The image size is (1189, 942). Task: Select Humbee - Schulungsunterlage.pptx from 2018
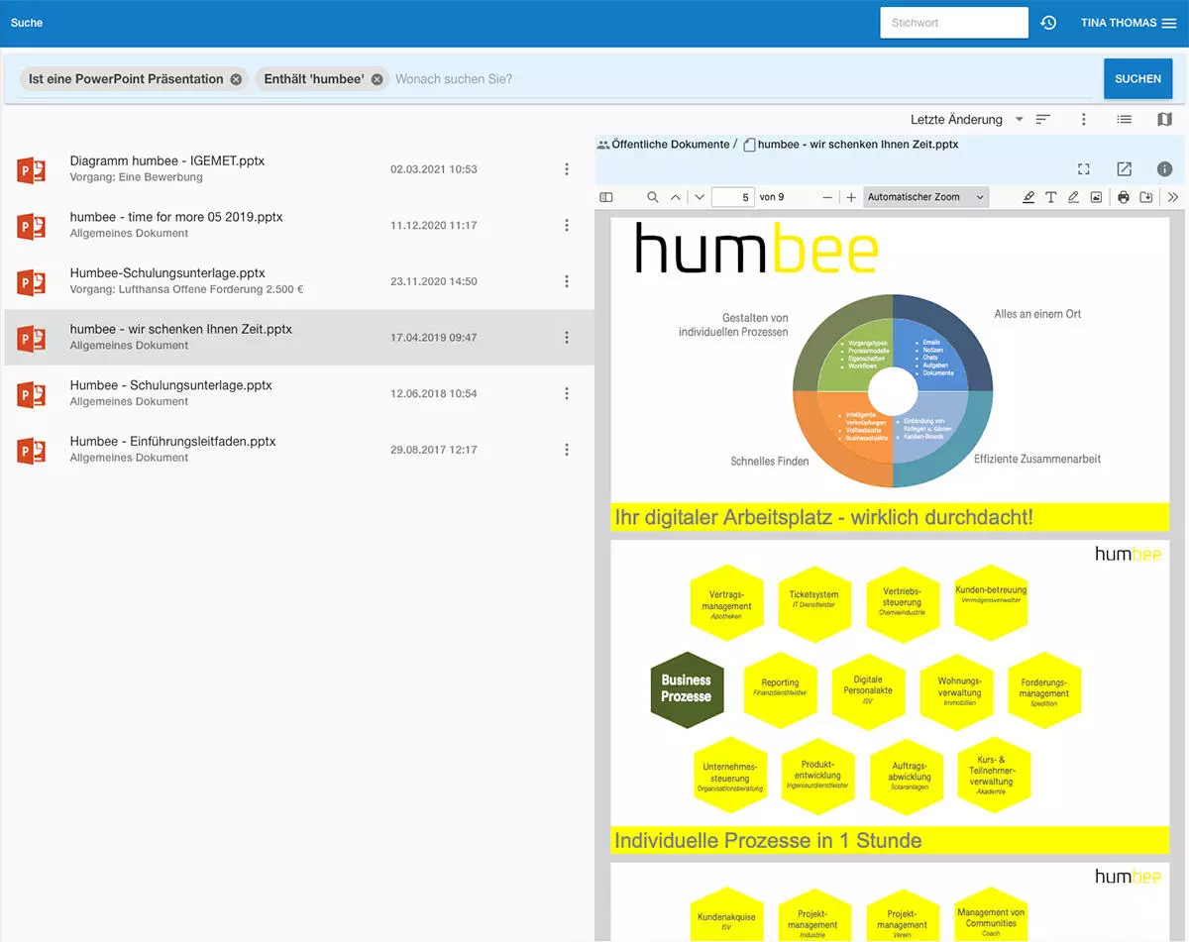pos(299,393)
